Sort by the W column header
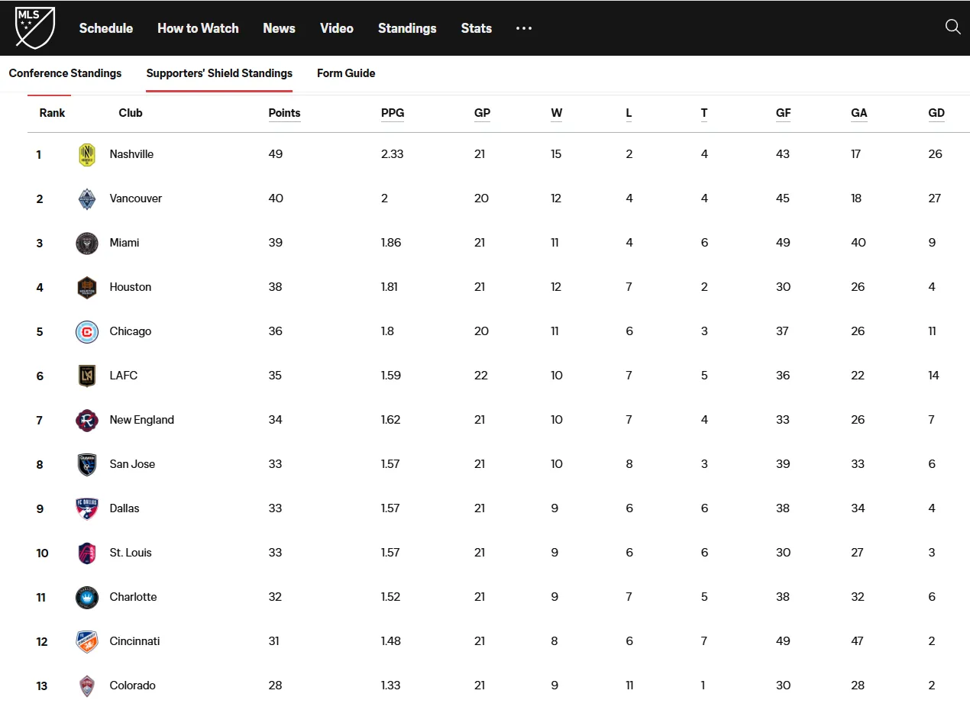The image size is (970, 713). (556, 113)
